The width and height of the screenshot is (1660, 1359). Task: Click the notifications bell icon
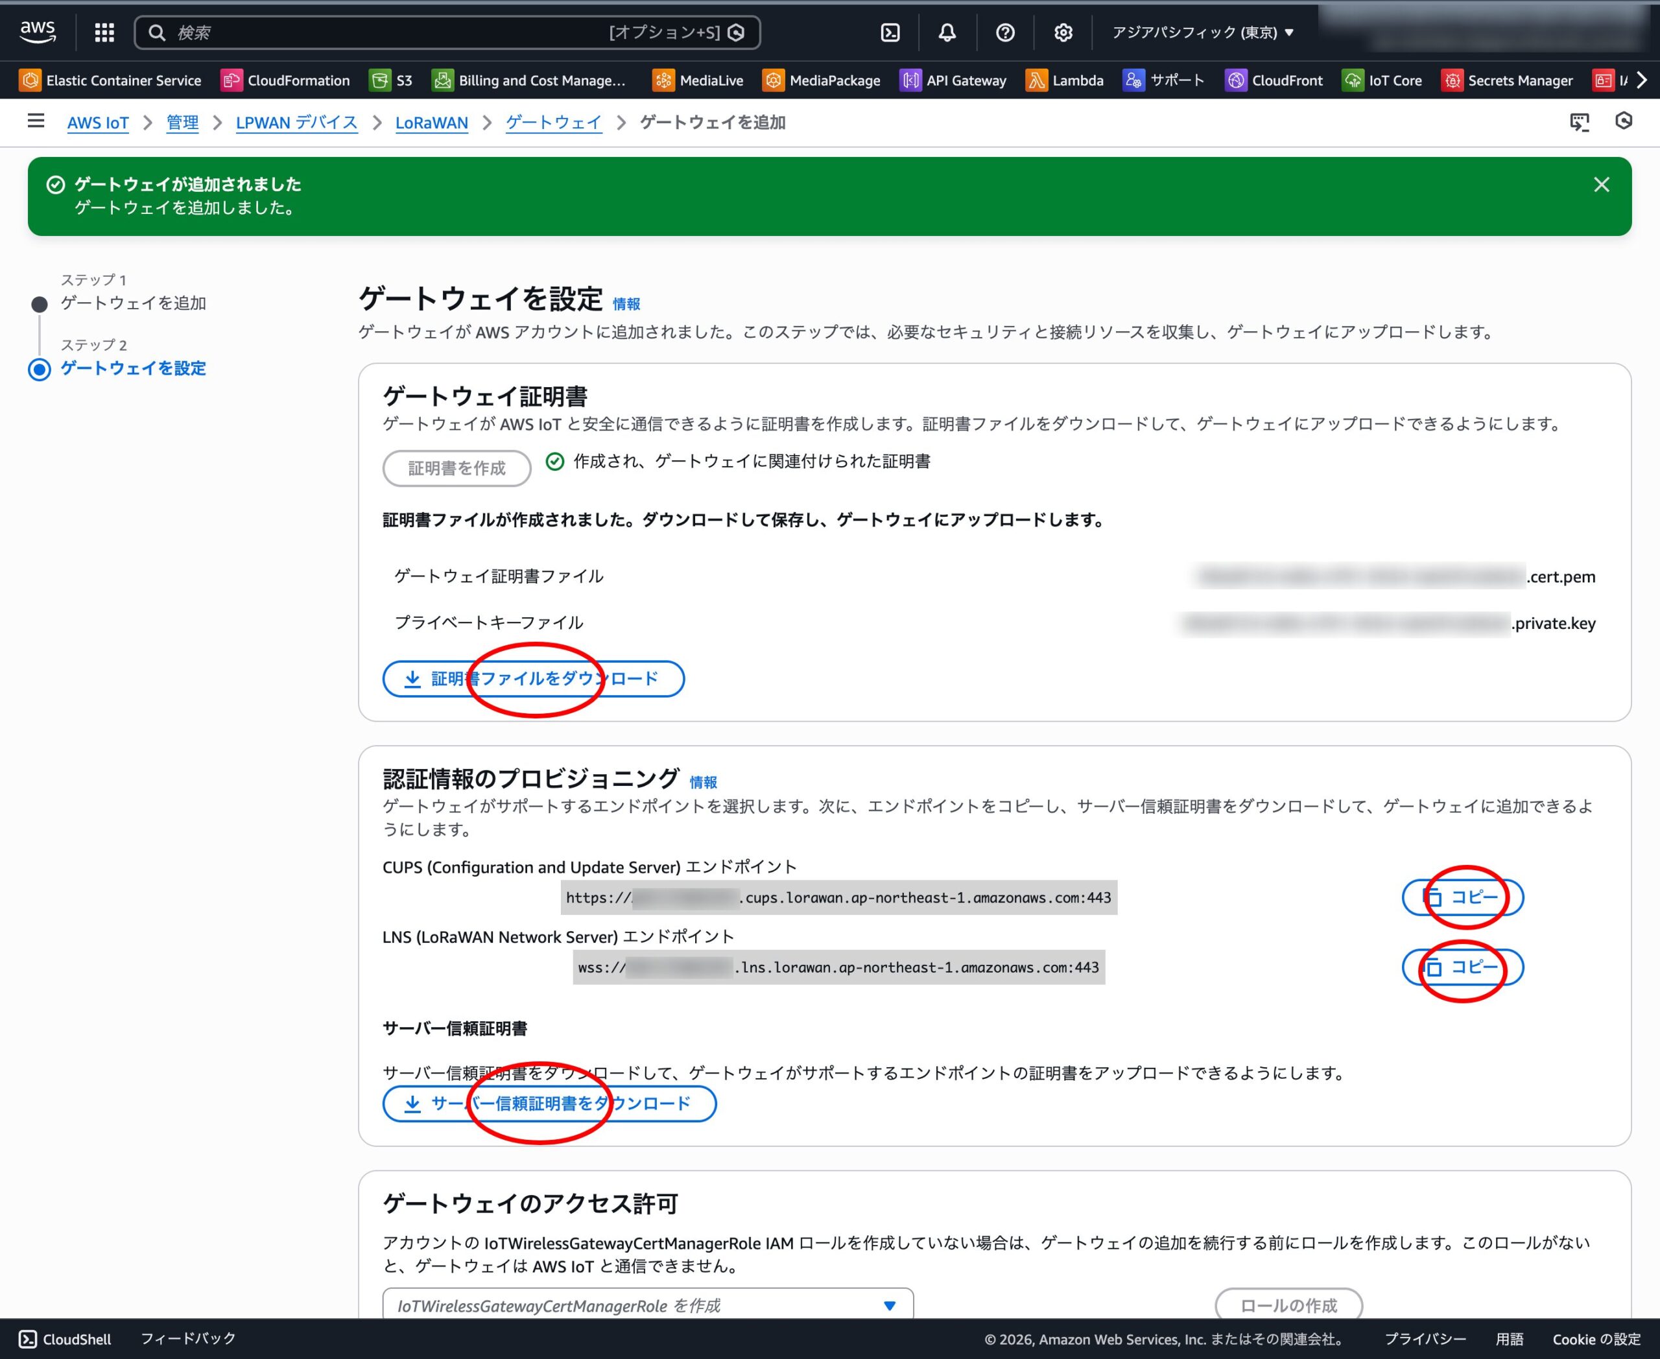click(x=947, y=33)
